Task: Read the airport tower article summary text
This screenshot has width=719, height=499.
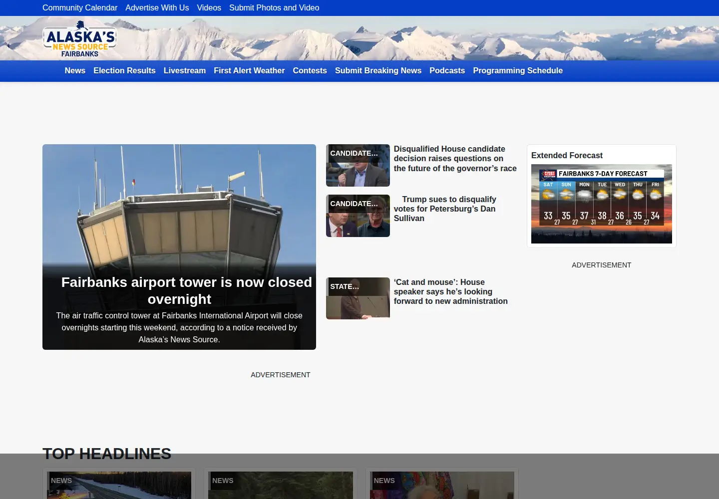Action: [x=179, y=327]
